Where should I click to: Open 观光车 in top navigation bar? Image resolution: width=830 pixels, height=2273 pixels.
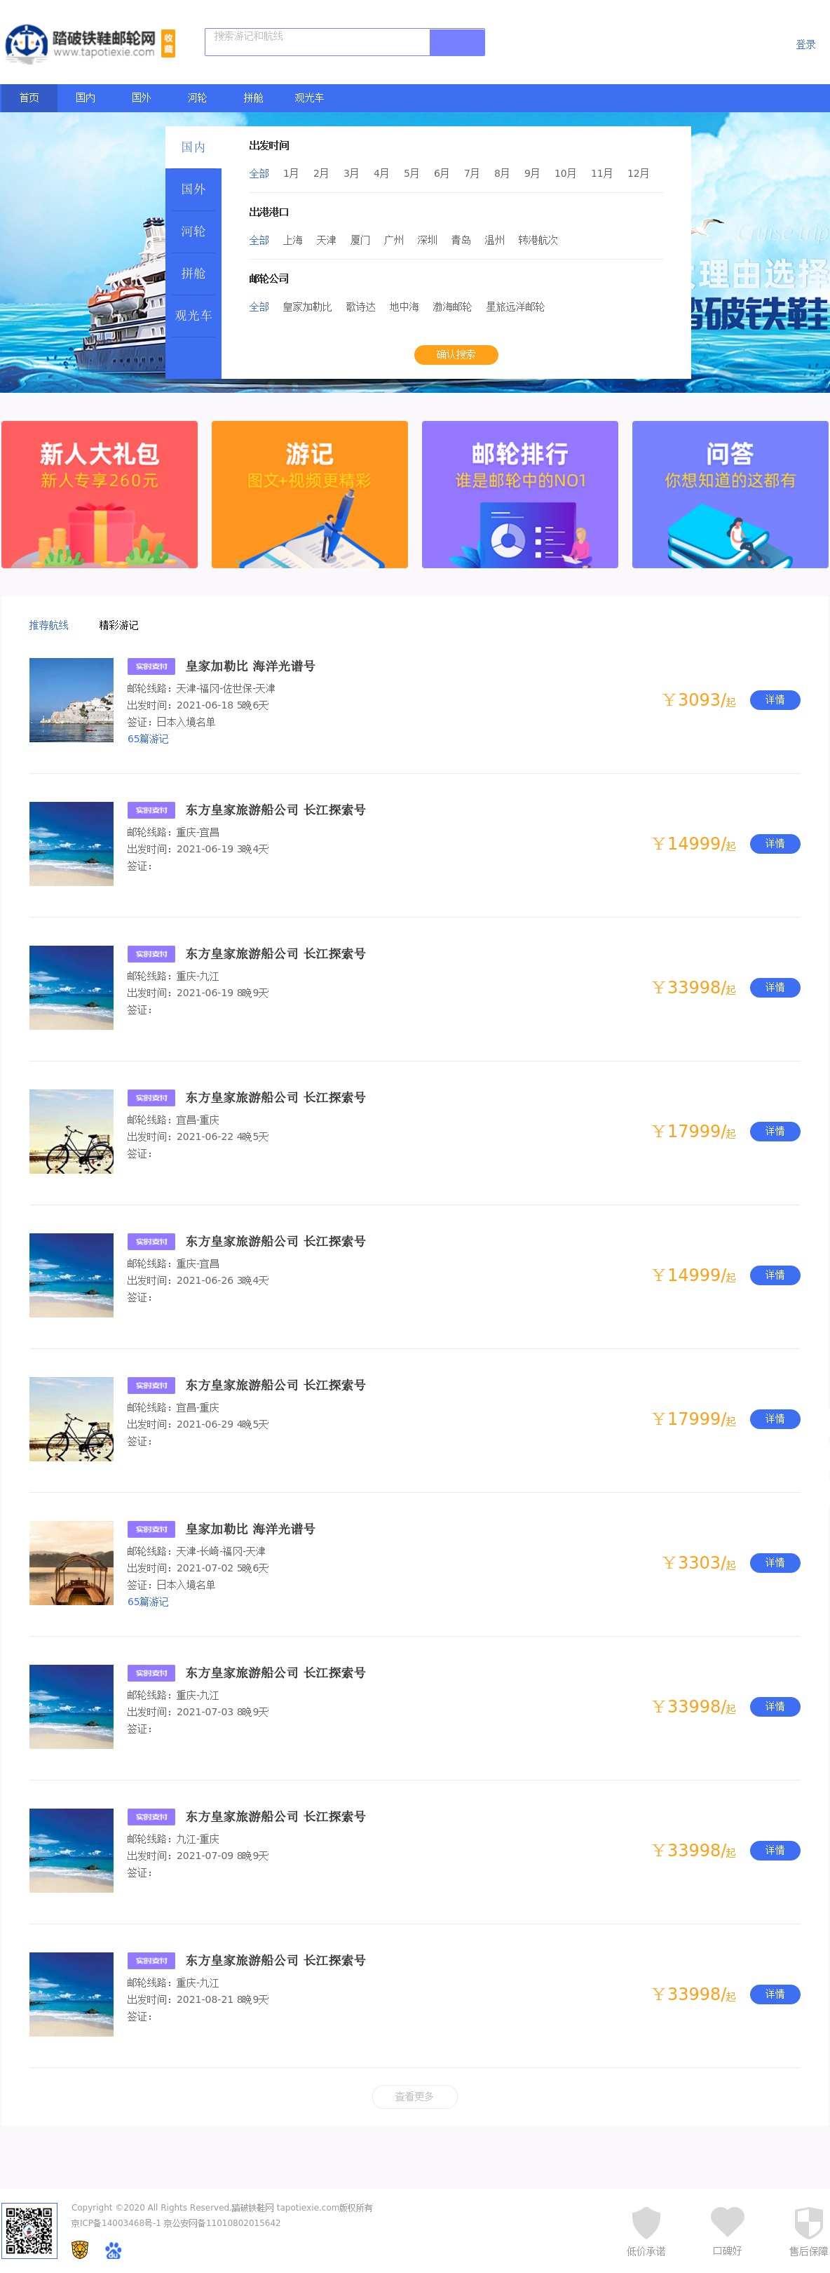pyautogui.click(x=308, y=98)
